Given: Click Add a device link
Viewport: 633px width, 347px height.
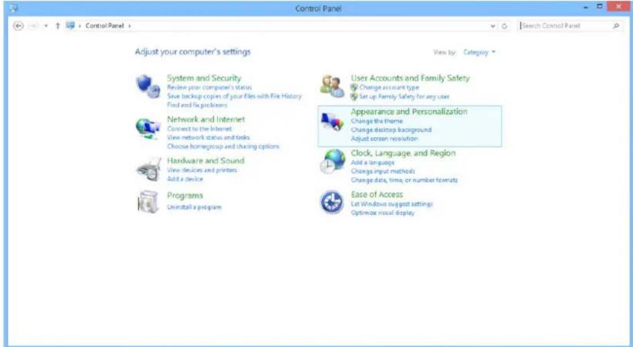Looking at the screenshot, I should [185, 179].
